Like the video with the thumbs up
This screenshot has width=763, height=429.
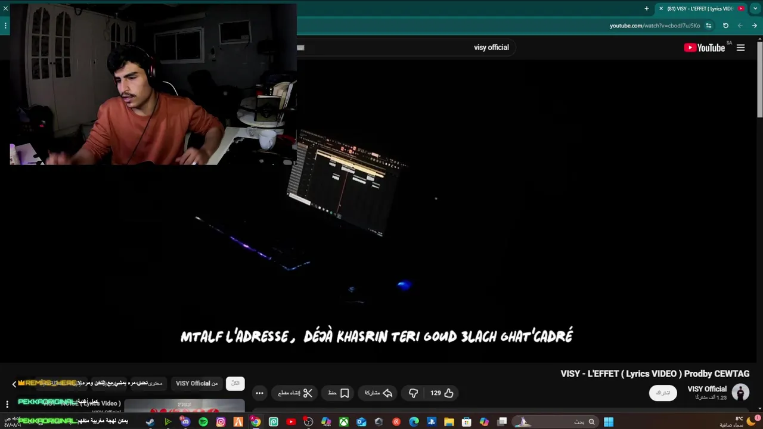[x=442, y=393]
